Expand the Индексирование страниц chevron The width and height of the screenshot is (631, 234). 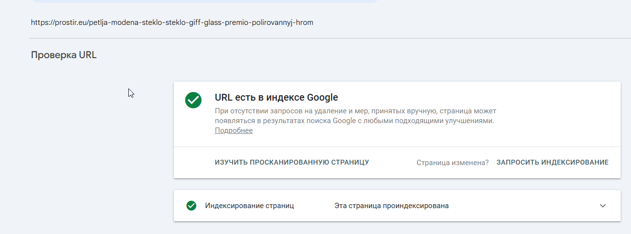(x=603, y=206)
